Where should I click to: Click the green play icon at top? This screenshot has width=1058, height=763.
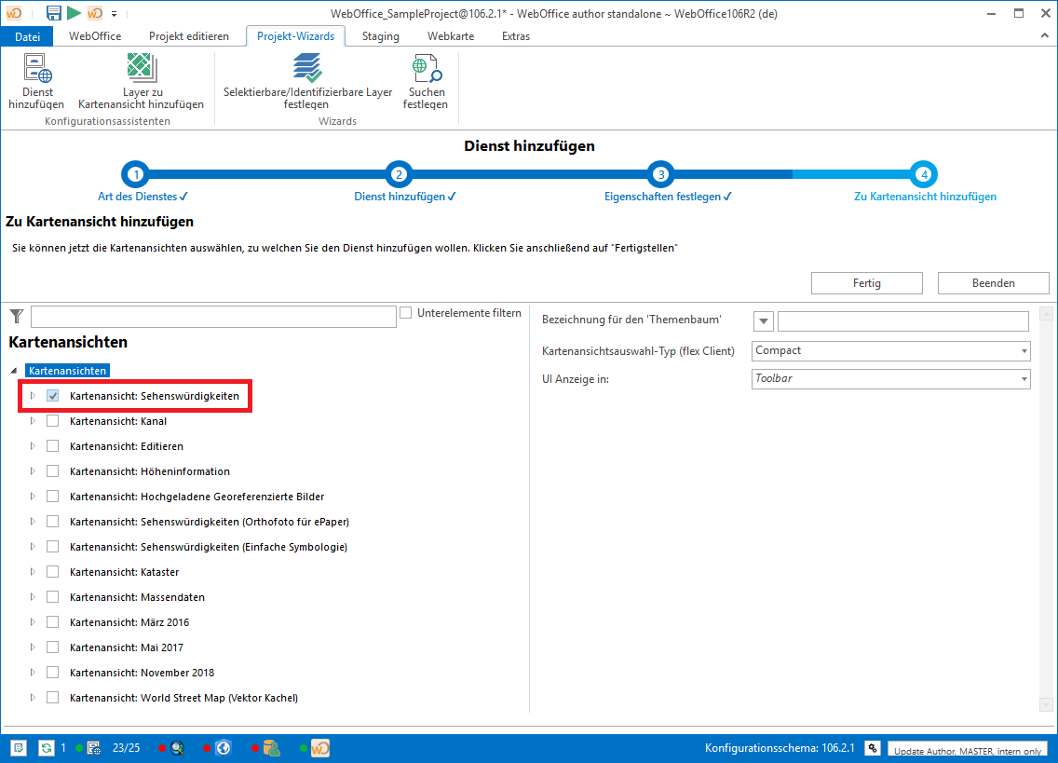[x=73, y=13]
